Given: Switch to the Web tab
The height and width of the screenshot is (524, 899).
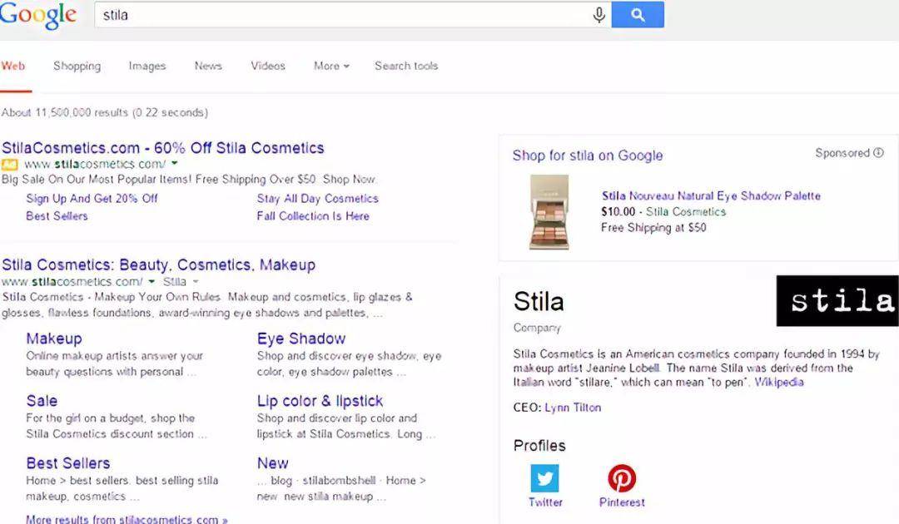Looking at the screenshot, I should pos(13,66).
